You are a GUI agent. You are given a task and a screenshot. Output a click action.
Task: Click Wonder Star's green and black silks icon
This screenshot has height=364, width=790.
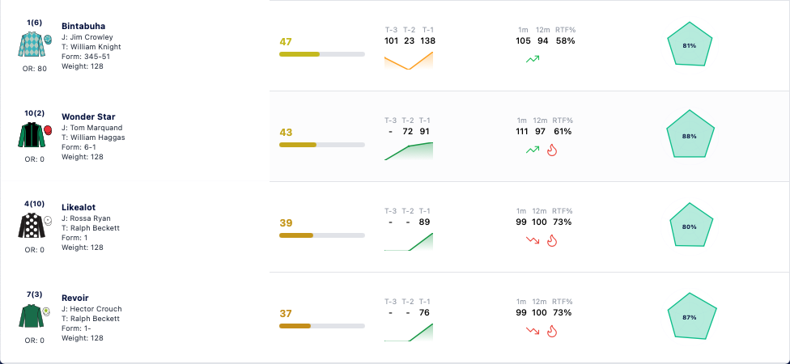pos(32,135)
